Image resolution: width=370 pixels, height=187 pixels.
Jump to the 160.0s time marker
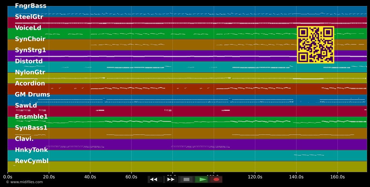[x=337, y=177]
